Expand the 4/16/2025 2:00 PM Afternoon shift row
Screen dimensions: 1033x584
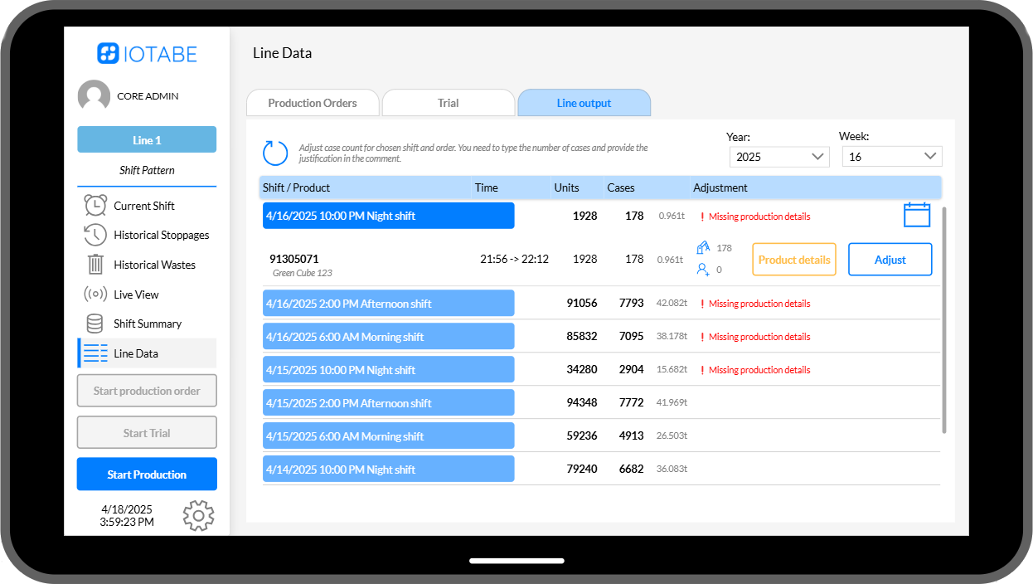click(388, 304)
